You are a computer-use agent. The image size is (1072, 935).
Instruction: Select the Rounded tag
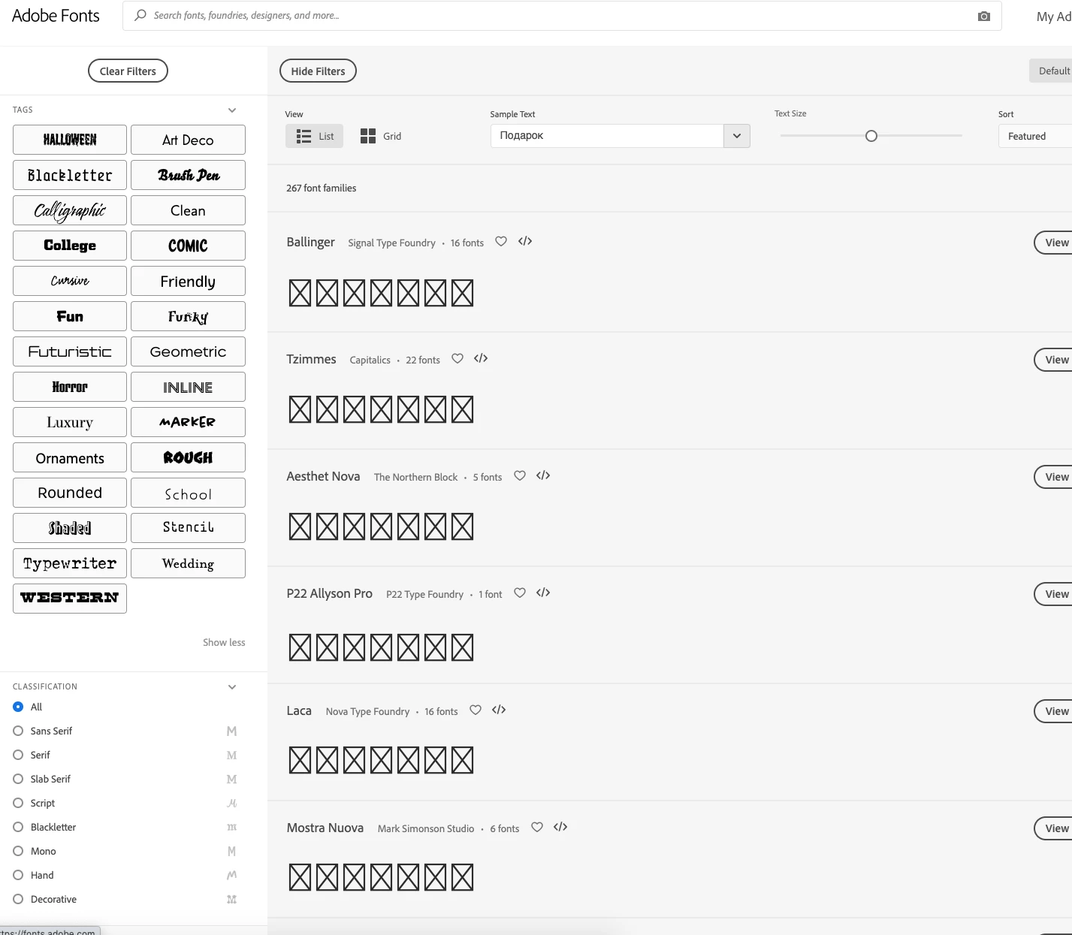[x=70, y=493]
